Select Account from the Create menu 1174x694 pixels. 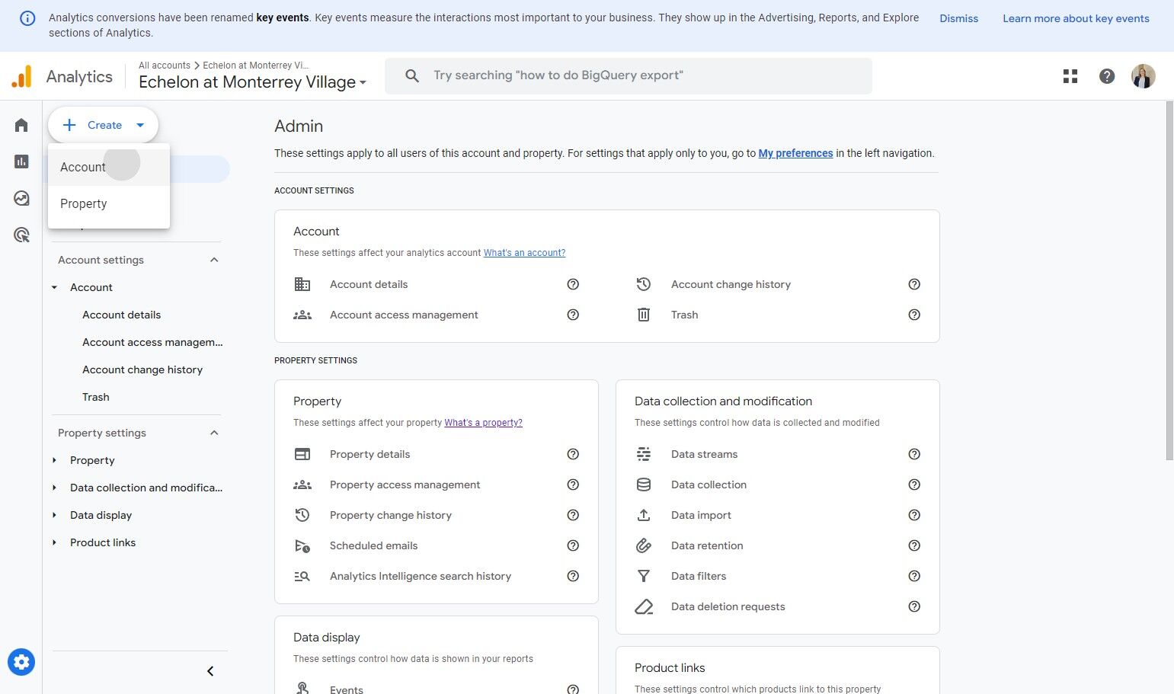pyautogui.click(x=83, y=167)
